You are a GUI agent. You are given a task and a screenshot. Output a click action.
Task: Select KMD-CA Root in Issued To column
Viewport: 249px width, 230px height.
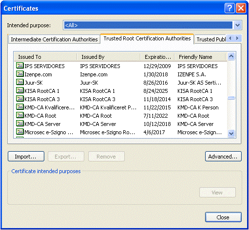(x=40, y=116)
